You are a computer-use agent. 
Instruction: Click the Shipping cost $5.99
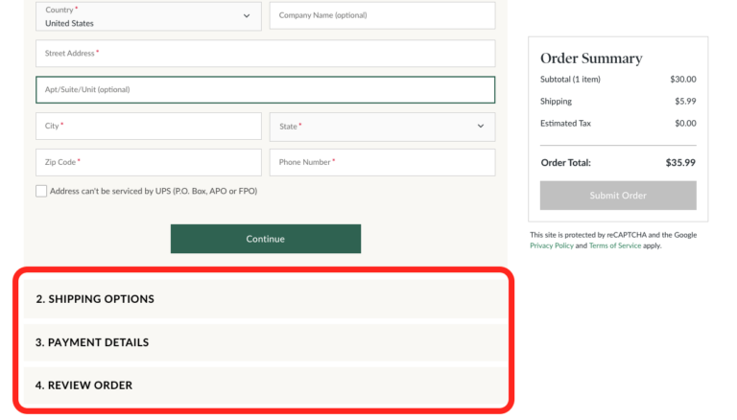(x=685, y=101)
